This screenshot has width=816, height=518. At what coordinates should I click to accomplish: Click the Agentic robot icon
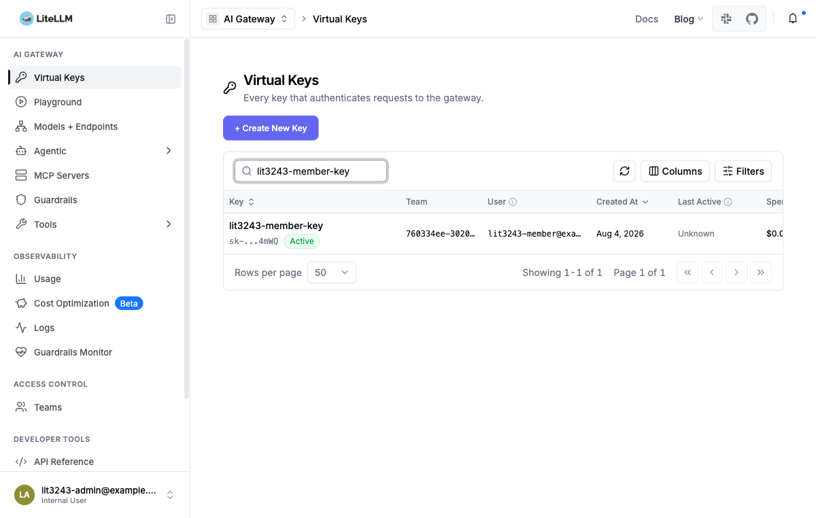click(x=21, y=151)
